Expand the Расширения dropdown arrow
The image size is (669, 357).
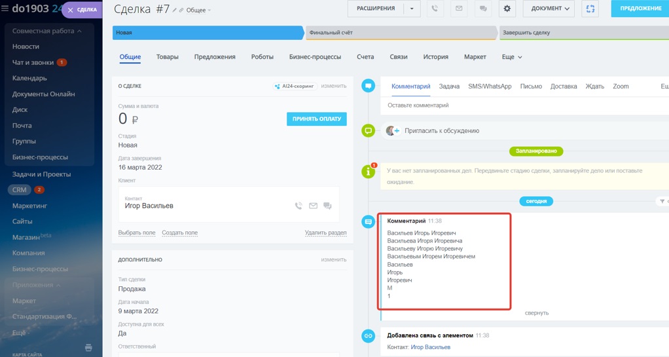pyautogui.click(x=412, y=9)
